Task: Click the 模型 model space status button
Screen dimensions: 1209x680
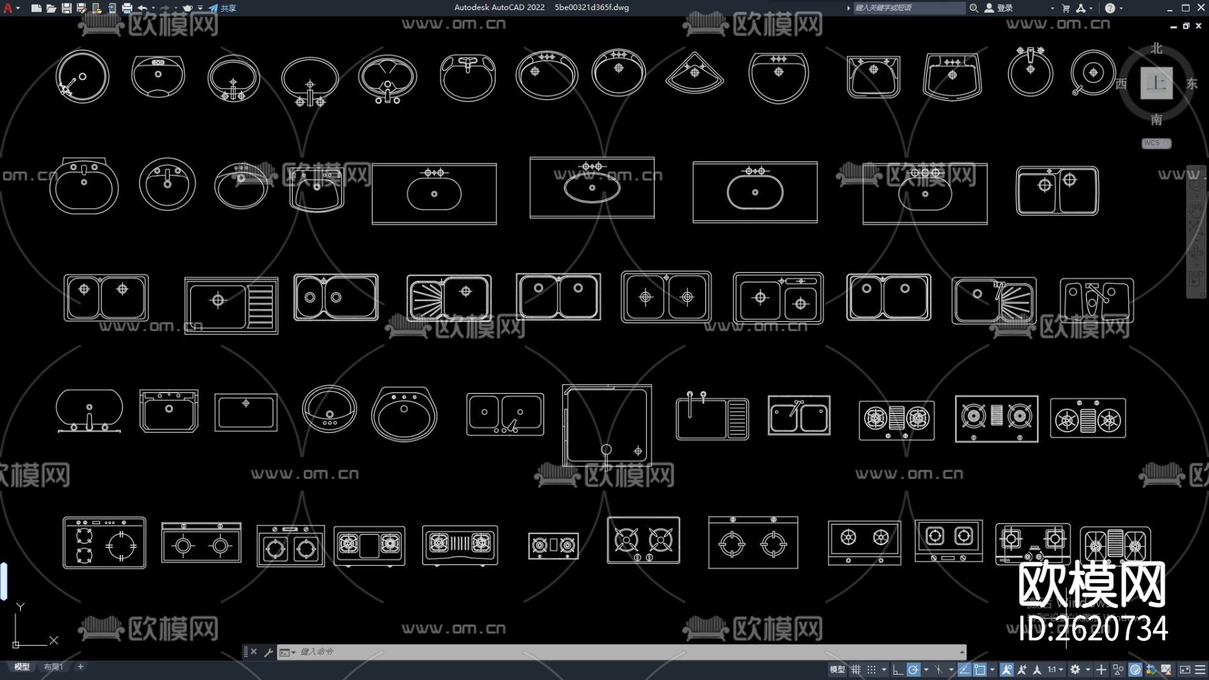Action: (837, 669)
